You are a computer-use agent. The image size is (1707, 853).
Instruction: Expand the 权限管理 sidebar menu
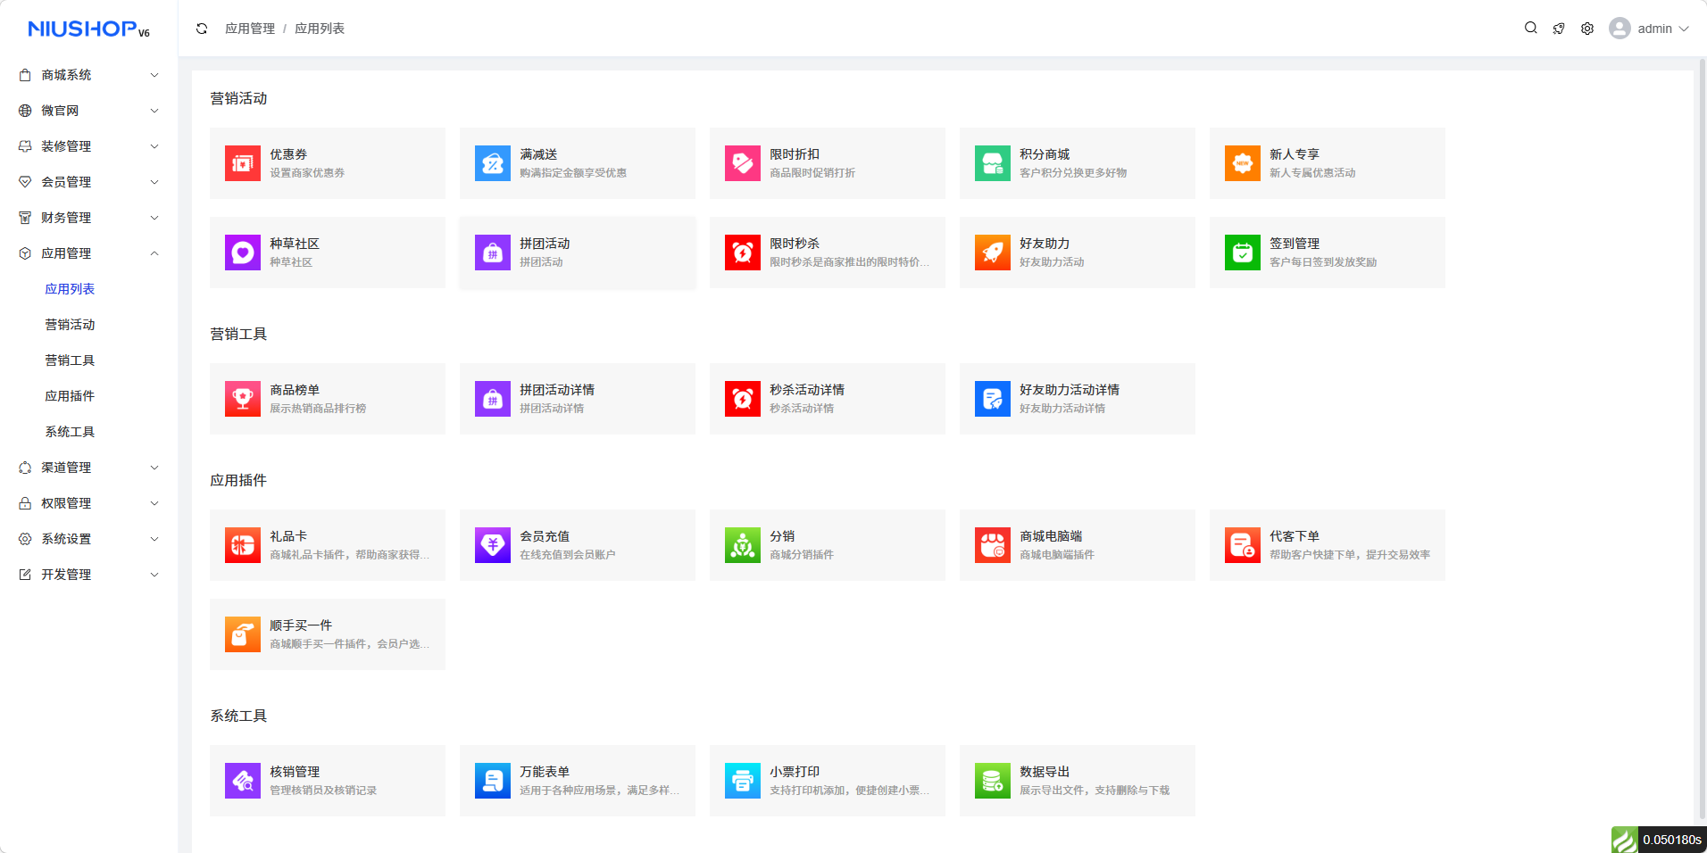[x=89, y=503]
